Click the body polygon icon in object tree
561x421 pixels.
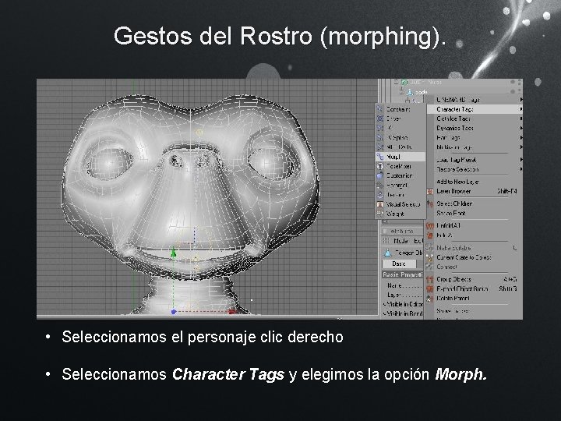410,92
